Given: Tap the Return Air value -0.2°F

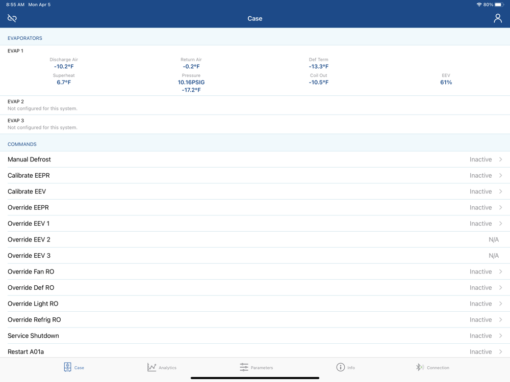Looking at the screenshot, I should (x=191, y=67).
